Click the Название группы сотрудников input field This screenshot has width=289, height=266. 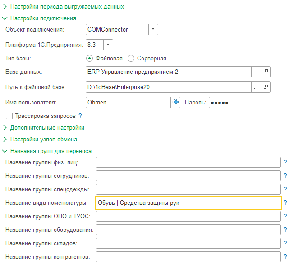[x=188, y=176]
